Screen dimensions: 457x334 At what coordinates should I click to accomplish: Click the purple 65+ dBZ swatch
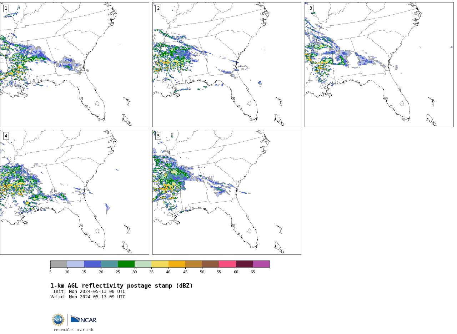(261, 264)
